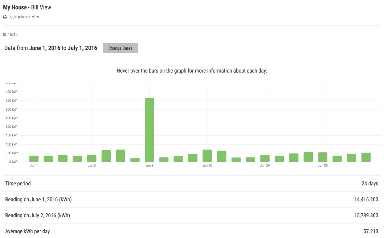
Task: Select the last bar in the graph
Action: point(366,157)
